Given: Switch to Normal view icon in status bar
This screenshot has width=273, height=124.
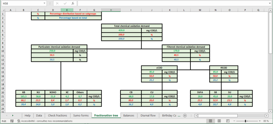Looking at the screenshot, I should tap(210, 121).
